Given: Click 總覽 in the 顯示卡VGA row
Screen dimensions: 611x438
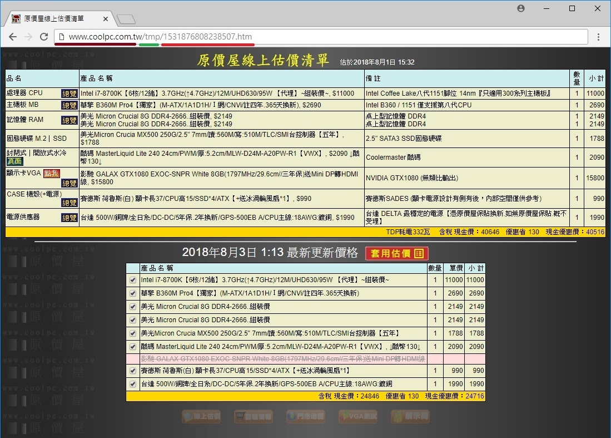Looking at the screenshot, I should click(69, 183).
